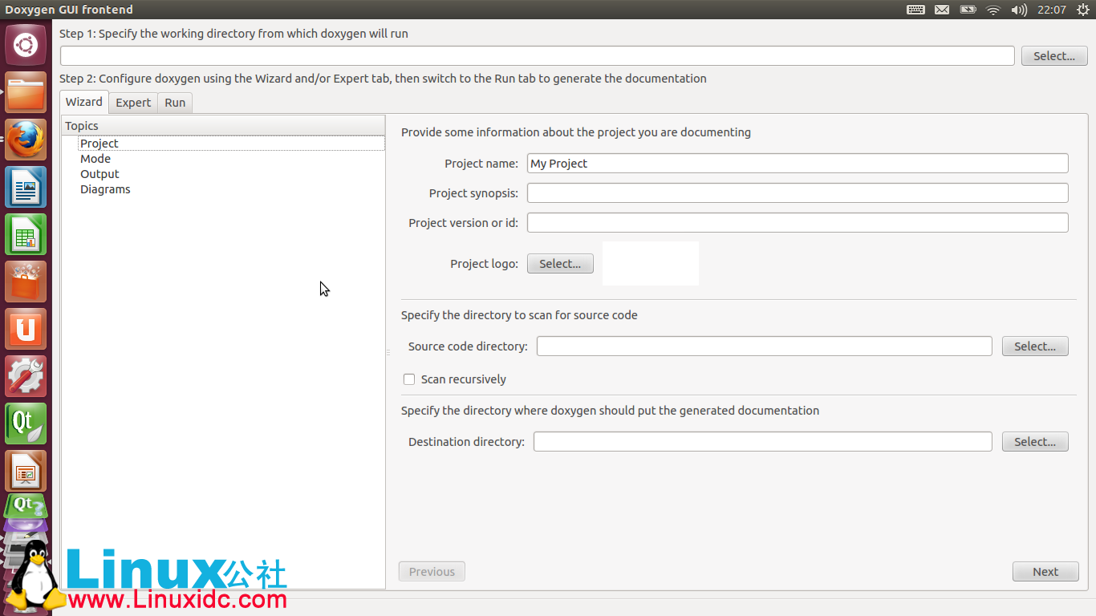Click Select... beside Source code directory
The height and width of the screenshot is (616, 1096).
coord(1035,346)
